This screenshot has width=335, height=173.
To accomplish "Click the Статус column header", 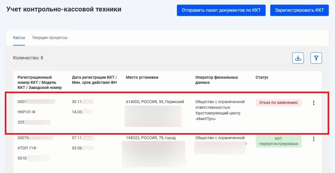I will 262,77.
